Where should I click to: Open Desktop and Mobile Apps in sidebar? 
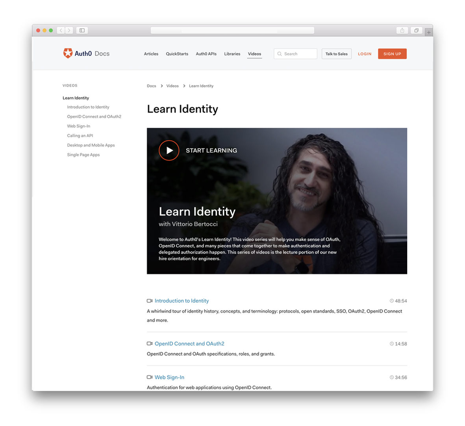pyautogui.click(x=91, y=145)
